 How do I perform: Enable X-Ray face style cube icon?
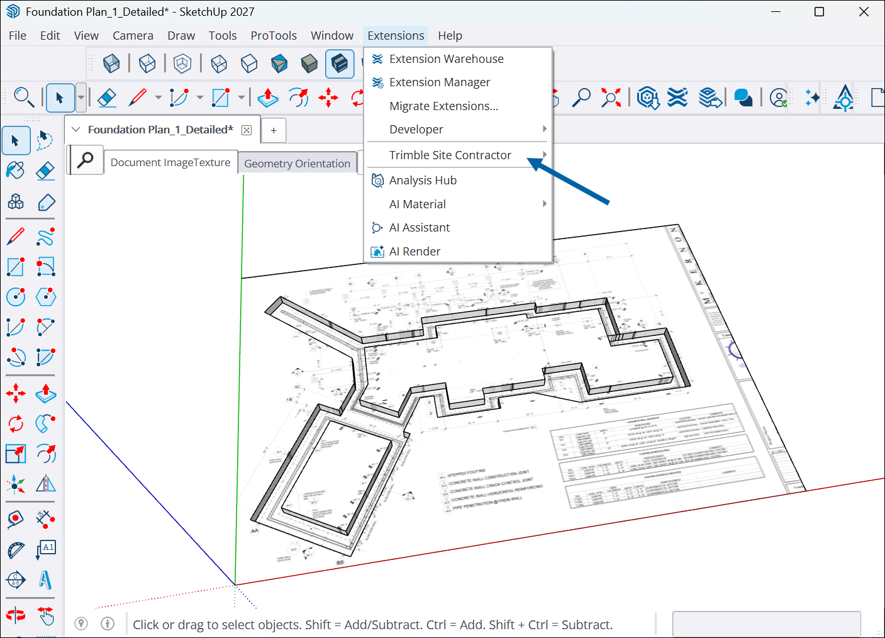click(x=111, y=64)
